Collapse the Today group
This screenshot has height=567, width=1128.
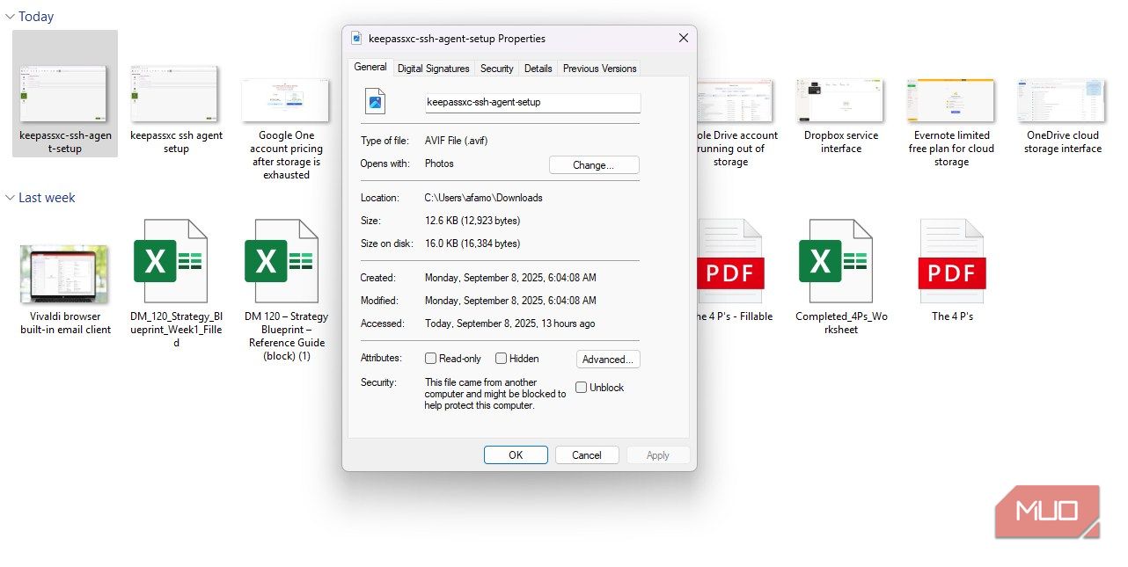10,17
